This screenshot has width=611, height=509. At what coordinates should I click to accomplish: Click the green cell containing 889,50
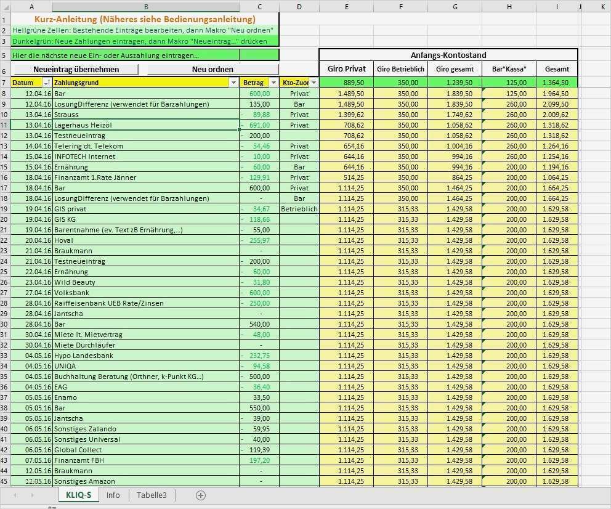pyautogui.click(x=347, y=81)
